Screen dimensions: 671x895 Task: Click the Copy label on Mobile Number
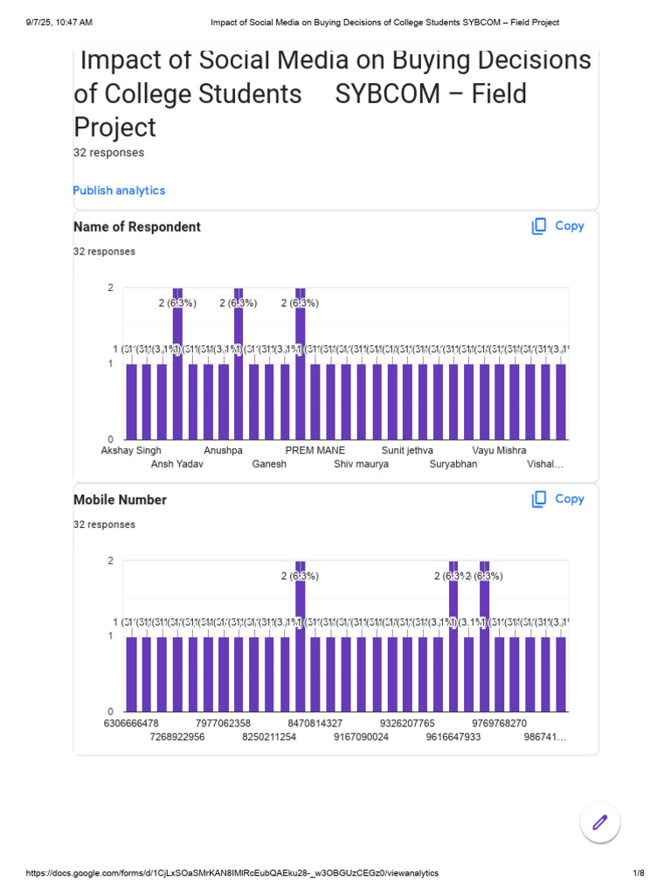click(570, 499)
